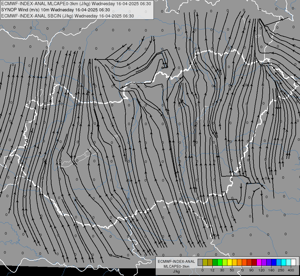The height and width of the screenshot is (276, 300).
Task: Select the pale cyan swatch left of 400
Action: coord(289,262)
